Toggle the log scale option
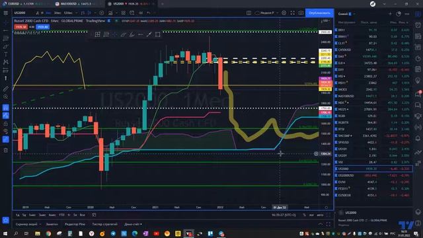The width and height of the screenshot is (423, 238). (x=311, y=215)
